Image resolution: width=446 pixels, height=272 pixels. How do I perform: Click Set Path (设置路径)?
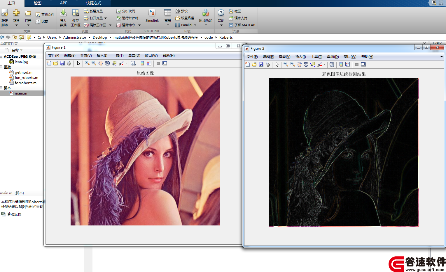point(185,18)
